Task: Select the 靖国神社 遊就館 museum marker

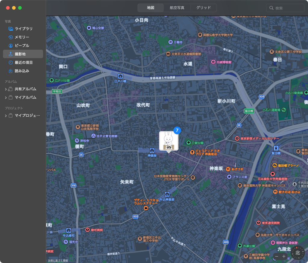Action: pyautogui.click(x=273, y=243)
